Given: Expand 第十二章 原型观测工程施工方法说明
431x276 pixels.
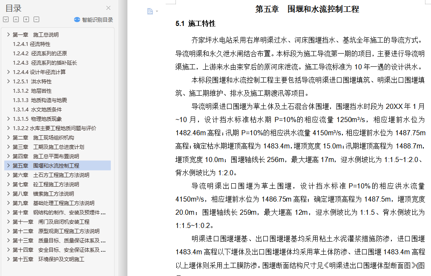Looking at the screenshot, I should [8, 231].
